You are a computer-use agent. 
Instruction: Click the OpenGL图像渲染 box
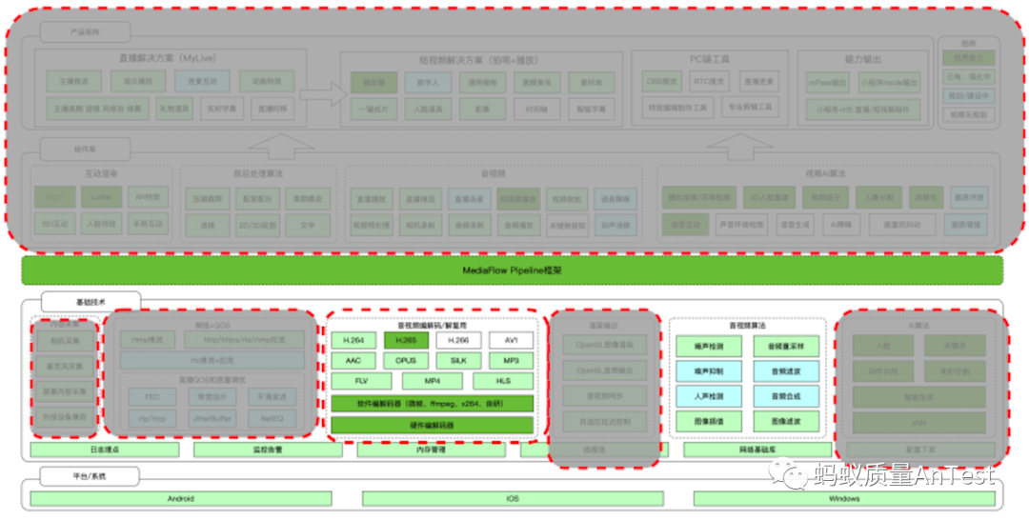[x=604, y=345]
